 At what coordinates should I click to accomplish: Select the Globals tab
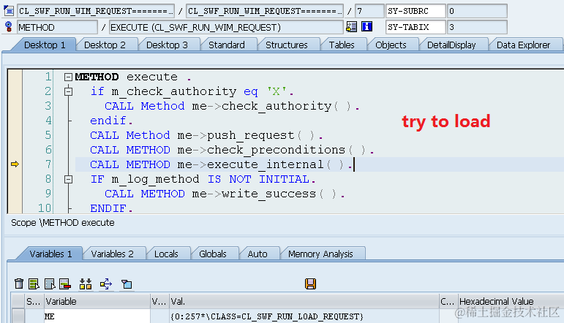click(213, 254)
